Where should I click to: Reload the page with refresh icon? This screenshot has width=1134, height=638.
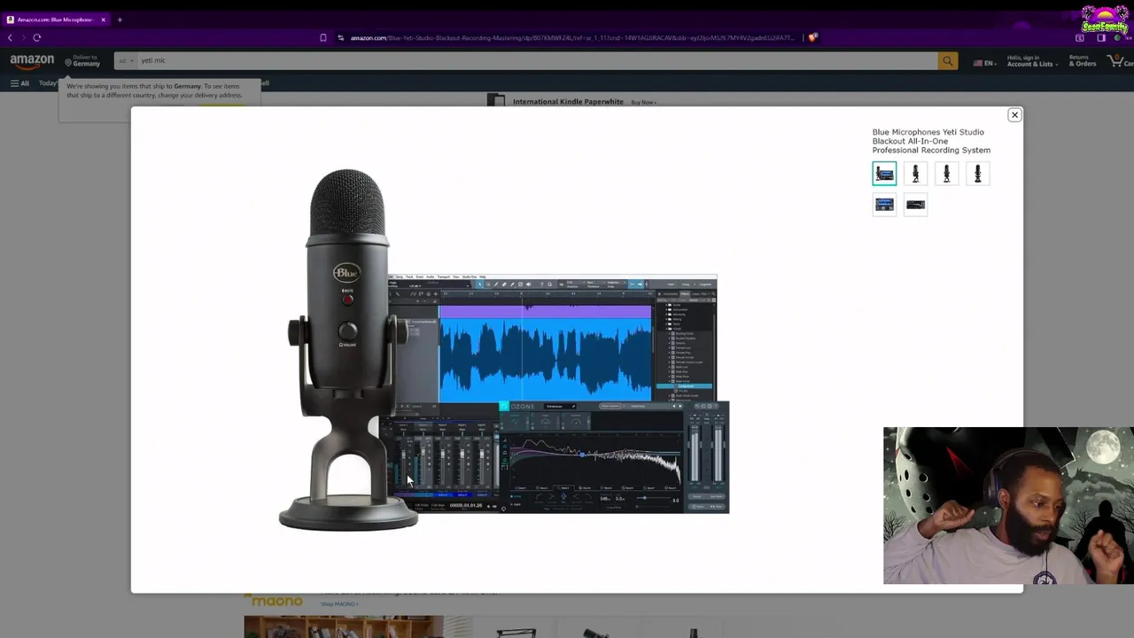point(37,37)
